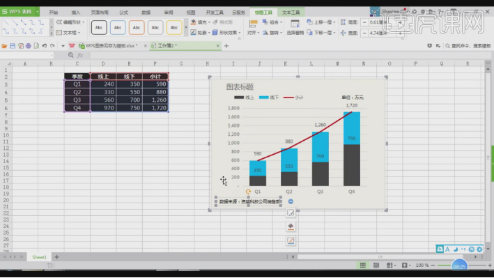
Task: Click the floating shape fill bucket icon
Action: (x=291, y=226)
